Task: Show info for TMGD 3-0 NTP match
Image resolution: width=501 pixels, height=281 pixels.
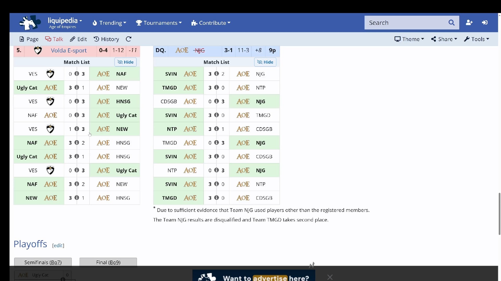Action: pyautogui.click(x=217, y=87)
